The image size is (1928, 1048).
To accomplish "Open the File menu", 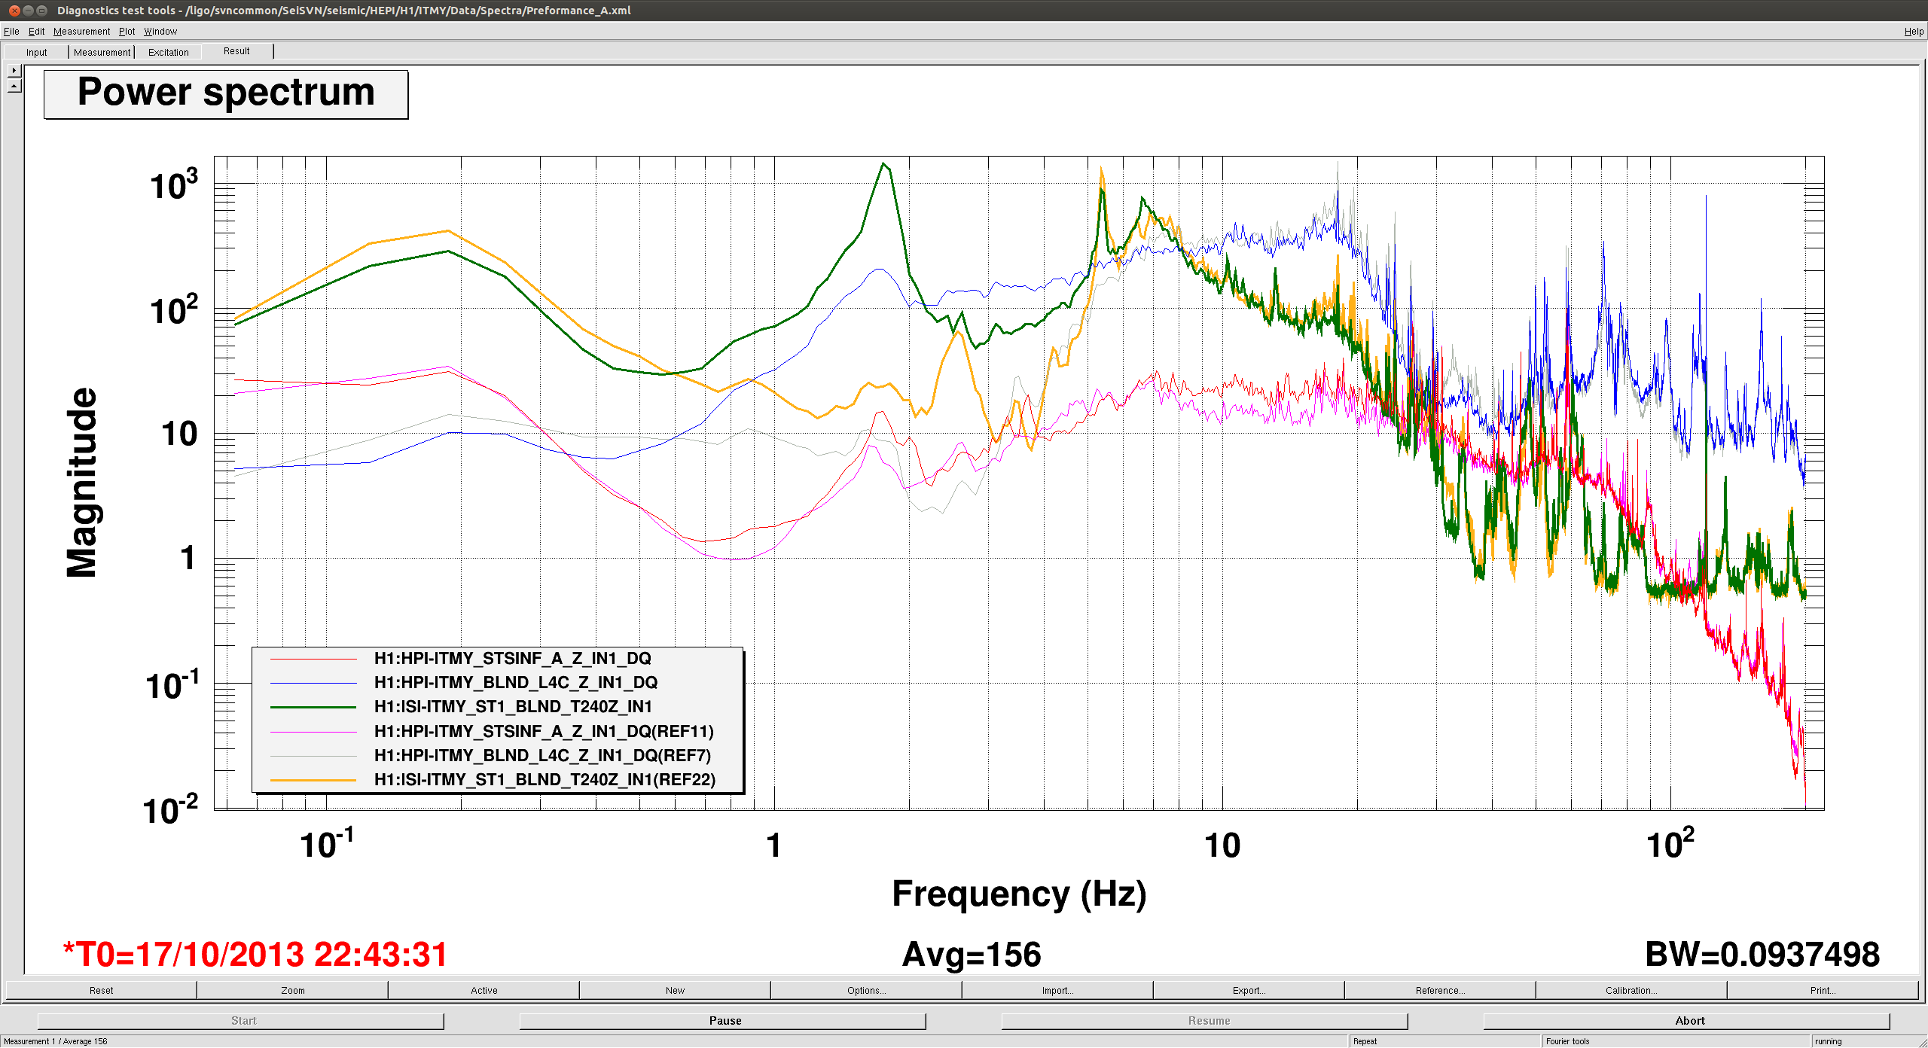I will coord(11,31).
